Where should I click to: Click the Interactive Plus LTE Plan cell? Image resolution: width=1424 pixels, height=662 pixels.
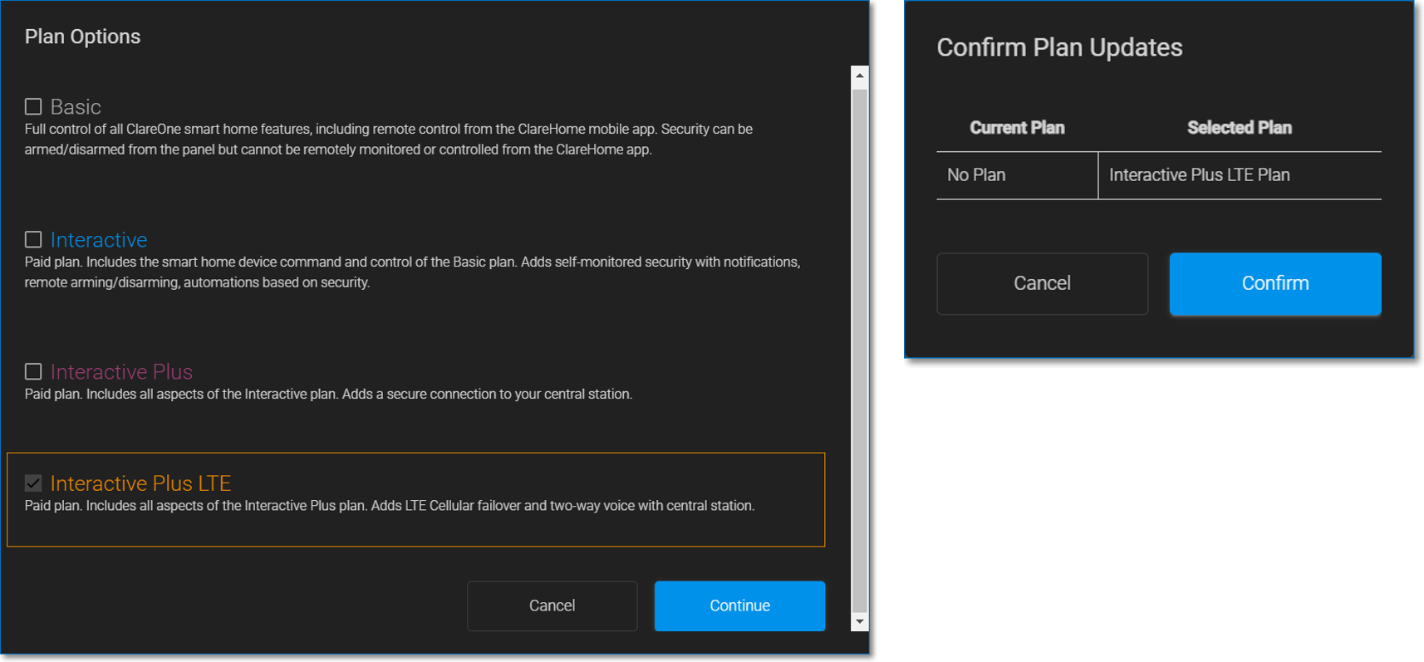(1199, 175)
